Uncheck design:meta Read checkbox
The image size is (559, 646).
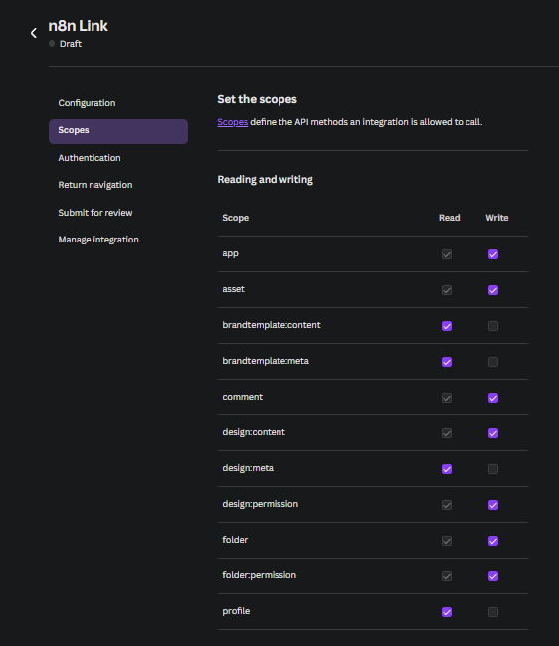coord(447,469)
